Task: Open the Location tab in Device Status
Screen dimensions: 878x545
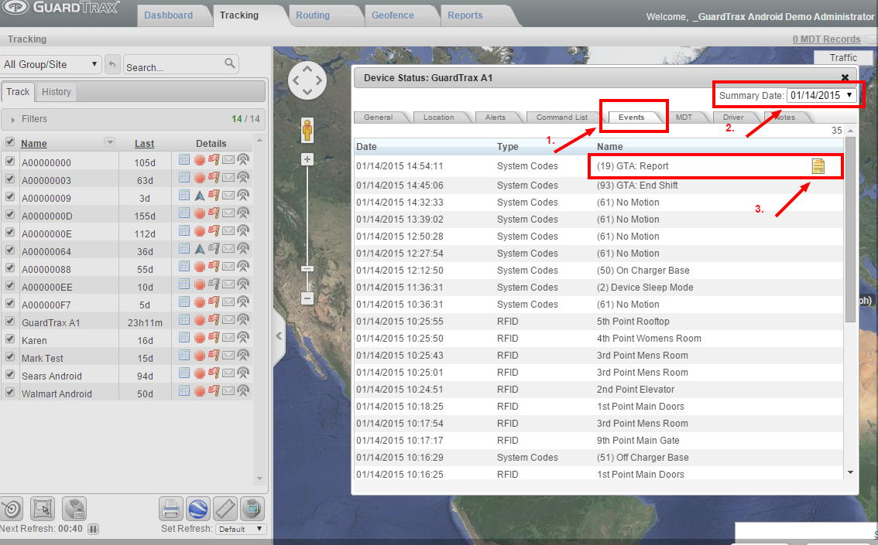Action: tap(438, 118)
